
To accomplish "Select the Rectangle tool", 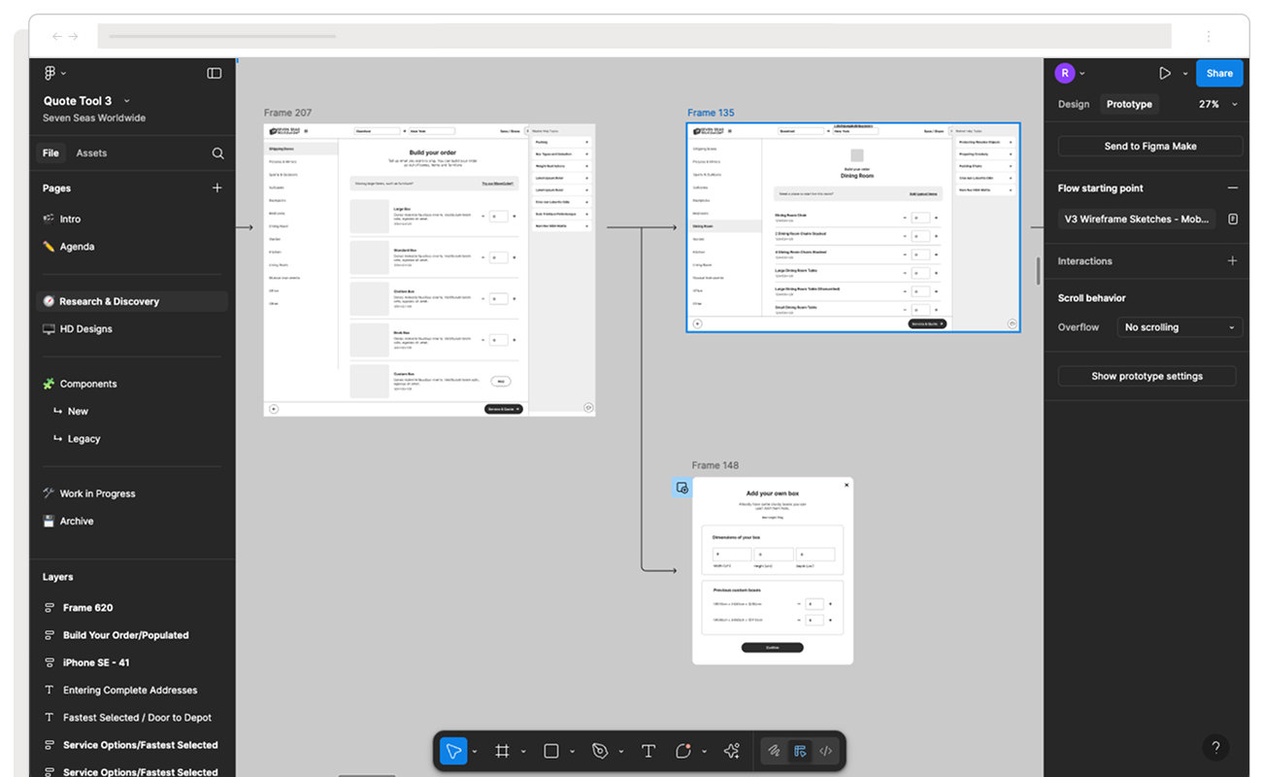I will (549, 750).
